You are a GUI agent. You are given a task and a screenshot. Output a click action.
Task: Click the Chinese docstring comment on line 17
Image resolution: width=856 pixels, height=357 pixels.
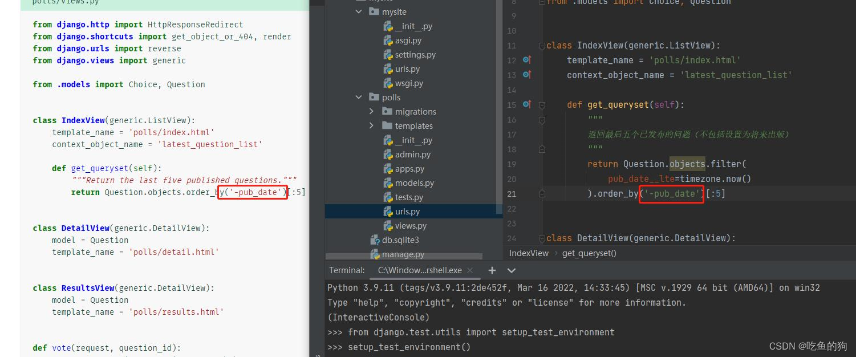688,135
